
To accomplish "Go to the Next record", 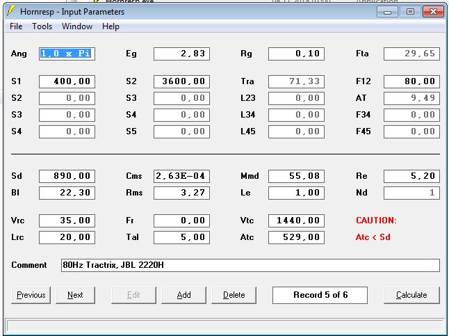I will pyautogui.click(x=75, y=295).
